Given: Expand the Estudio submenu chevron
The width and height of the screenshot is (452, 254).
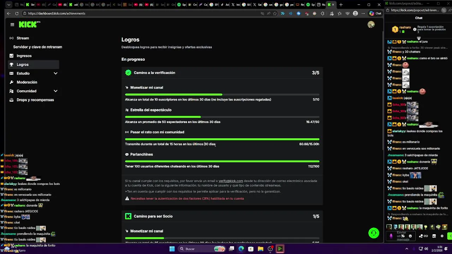Looking at the screenshot, I should pyautogui.click(x=55, y=73).
